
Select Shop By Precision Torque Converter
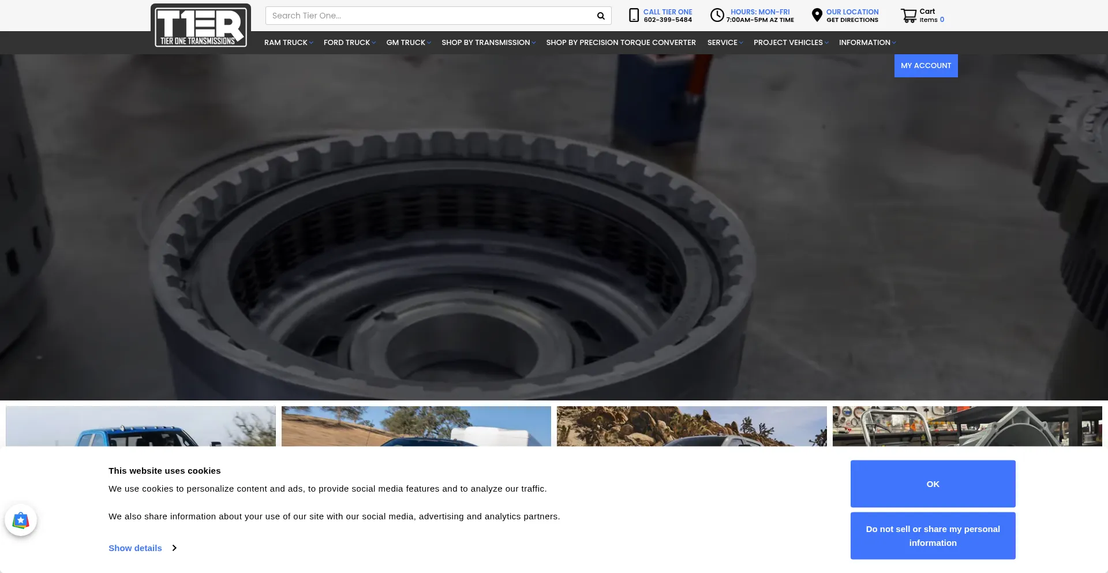621,43
